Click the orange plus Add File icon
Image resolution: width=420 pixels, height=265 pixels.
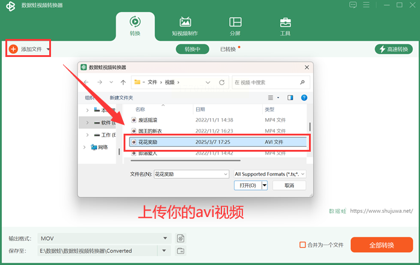[13, 49]
